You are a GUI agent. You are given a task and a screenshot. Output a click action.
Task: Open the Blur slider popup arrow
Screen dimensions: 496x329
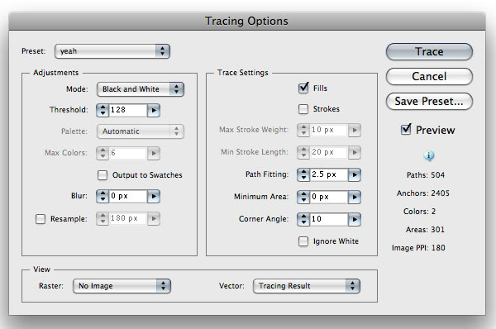[x=154, y=196]
